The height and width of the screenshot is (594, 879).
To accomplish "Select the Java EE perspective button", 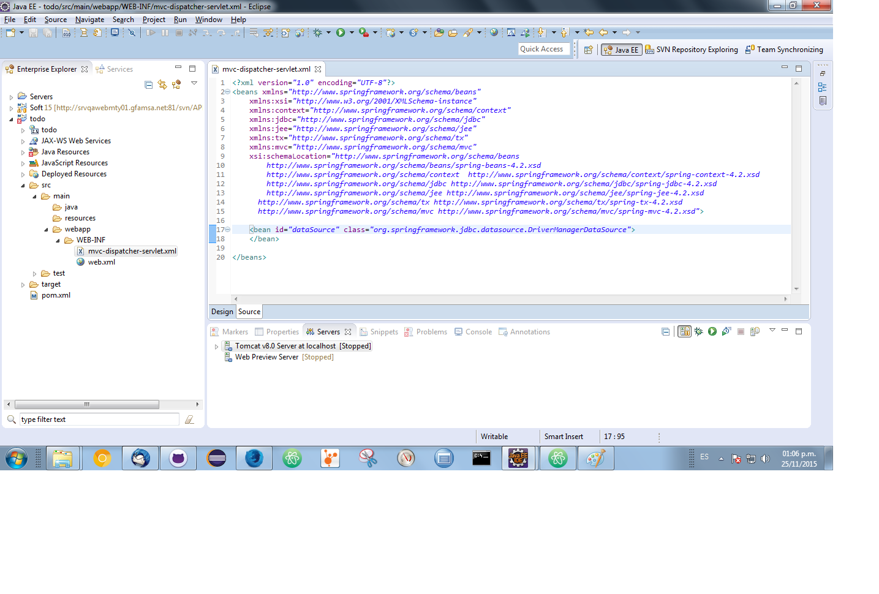I will pyautogui.click(x=622, y=50).
